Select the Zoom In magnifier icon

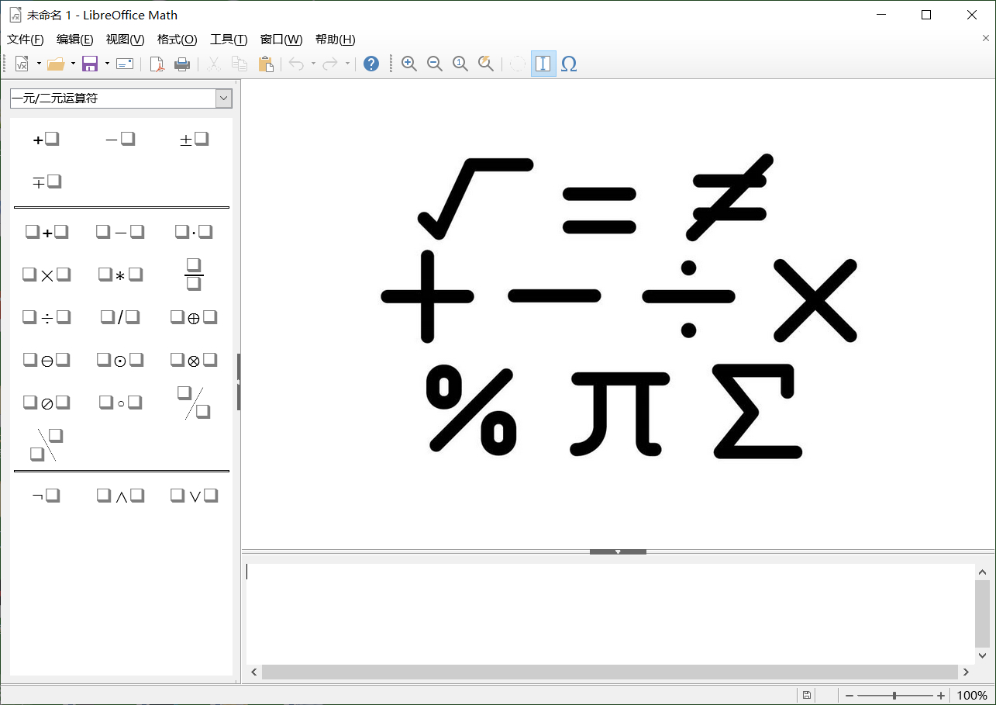pos(409,64)
